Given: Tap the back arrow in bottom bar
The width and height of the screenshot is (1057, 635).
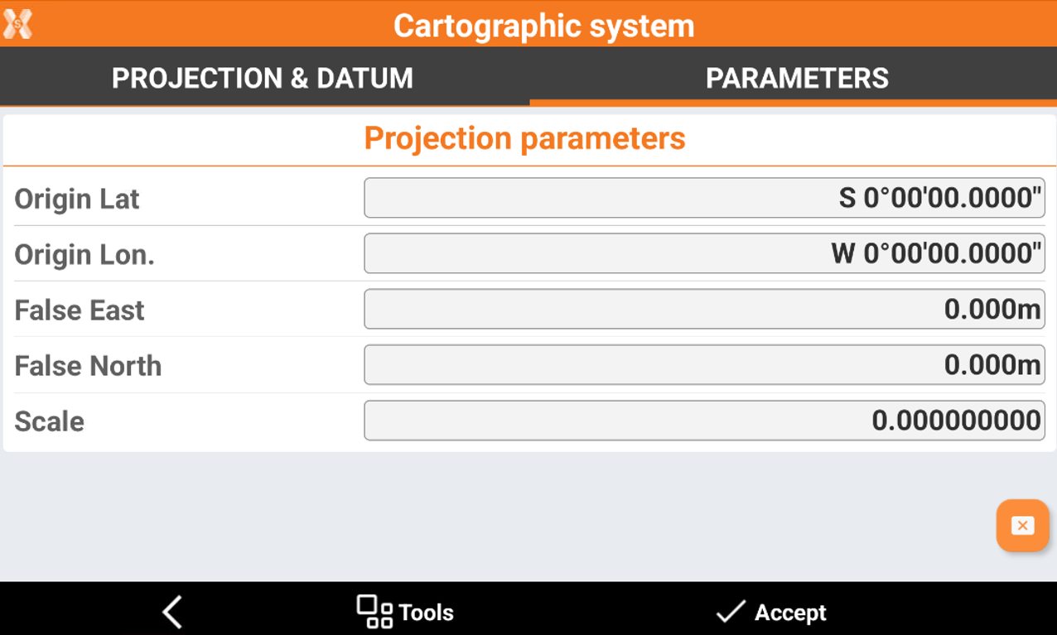Looking at the screenshot, I should (172, 612).
